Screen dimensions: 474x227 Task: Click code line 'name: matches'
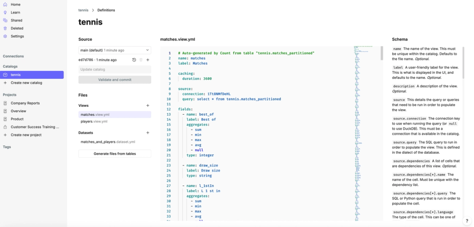[192, 58]
